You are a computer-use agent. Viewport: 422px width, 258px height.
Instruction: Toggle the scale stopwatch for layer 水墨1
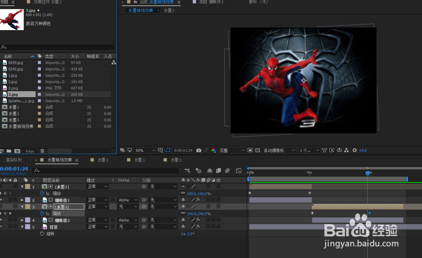pyautogui.click(x=42, y=193)
